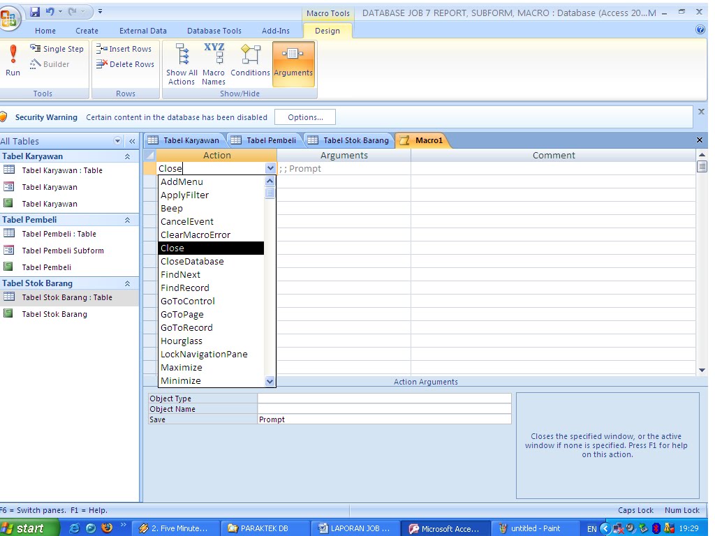Image resolution: width=715 pixels, height=536 pixels.
Task: Move the action list down with bottom arrow
Action: (x=270, y=381)
